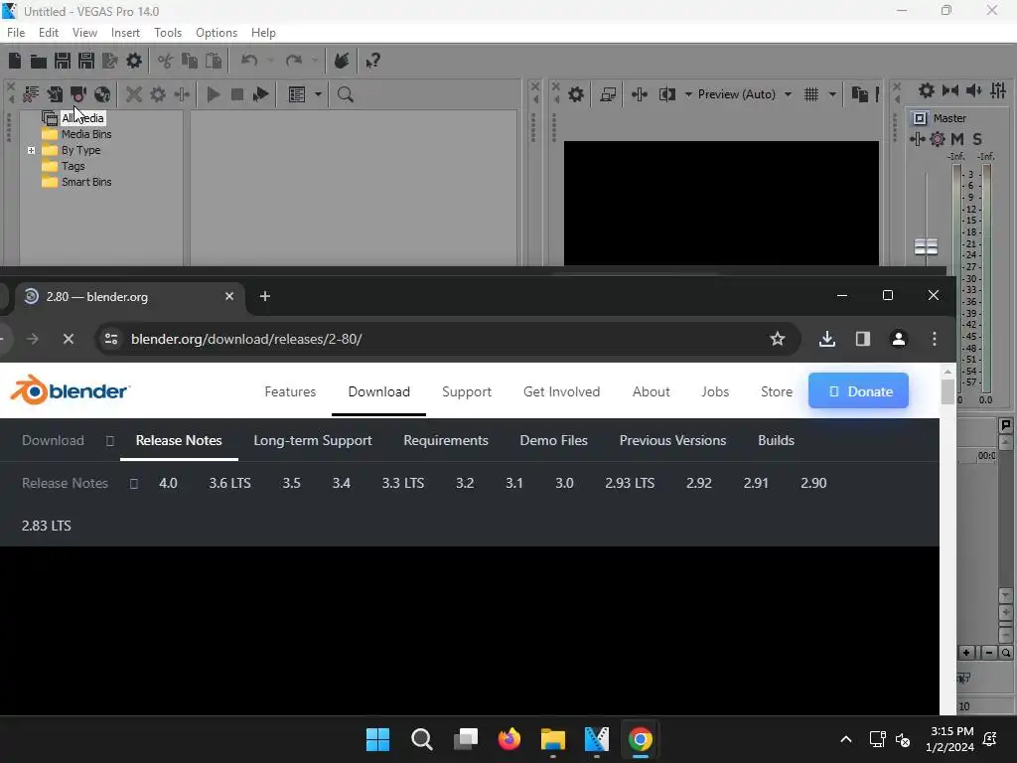Toggle Split Screen View in preview
The width and height of the screenshot is (1017, 763).
pyautogui.click(x=666, y=94)
